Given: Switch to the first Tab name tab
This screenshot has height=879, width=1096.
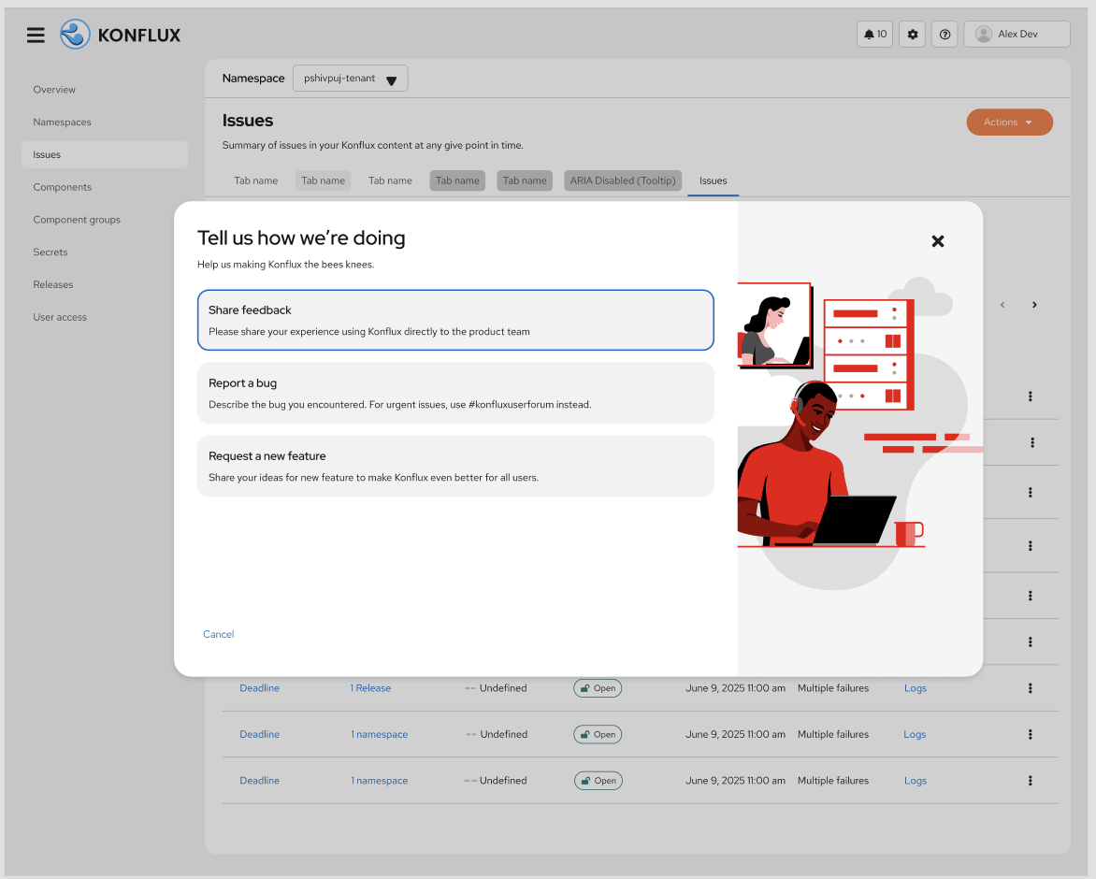Looking at the screenshot, I should point(256,181).
